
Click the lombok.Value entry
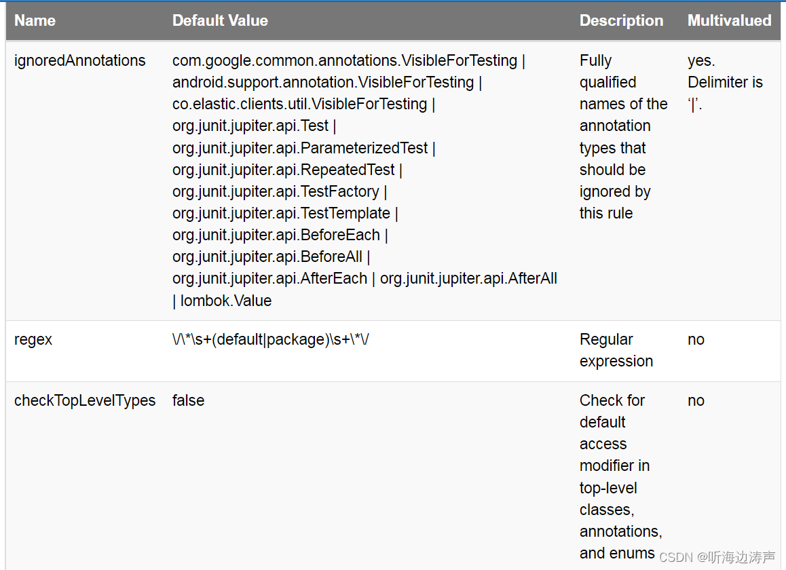[x=226, y=301]
